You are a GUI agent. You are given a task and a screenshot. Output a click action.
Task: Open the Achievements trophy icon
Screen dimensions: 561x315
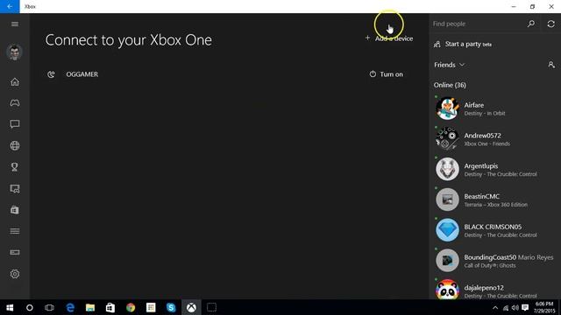(15, 167)
